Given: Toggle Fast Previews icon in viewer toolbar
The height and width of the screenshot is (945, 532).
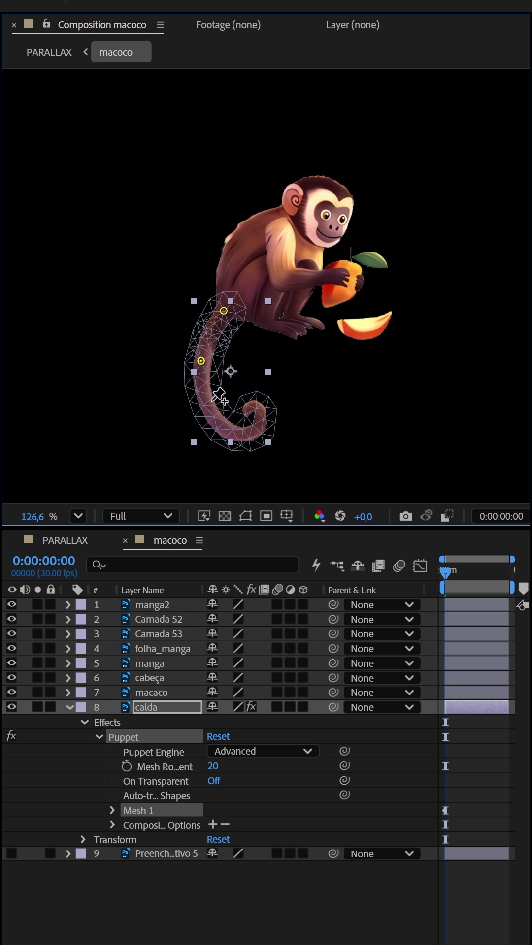Looking at the screenshot, I should click(204, 516).
